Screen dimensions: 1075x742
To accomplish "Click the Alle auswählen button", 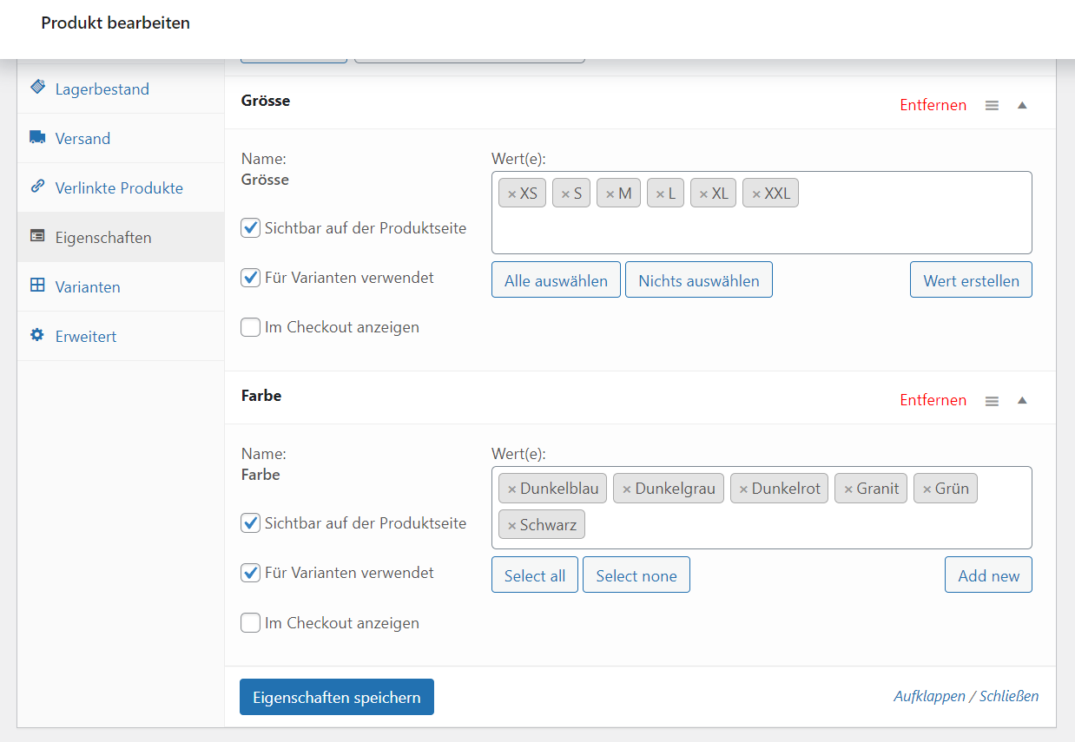I will click(x=556, y=280).
